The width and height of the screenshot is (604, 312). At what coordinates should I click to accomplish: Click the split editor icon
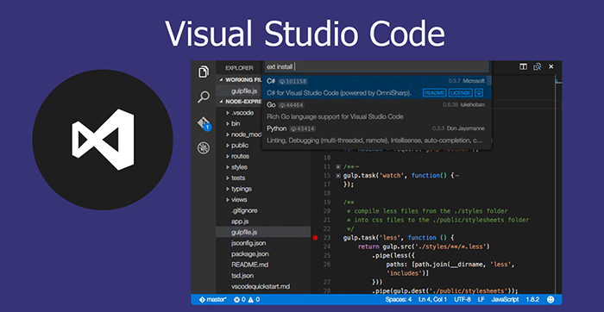coord(523,67)
